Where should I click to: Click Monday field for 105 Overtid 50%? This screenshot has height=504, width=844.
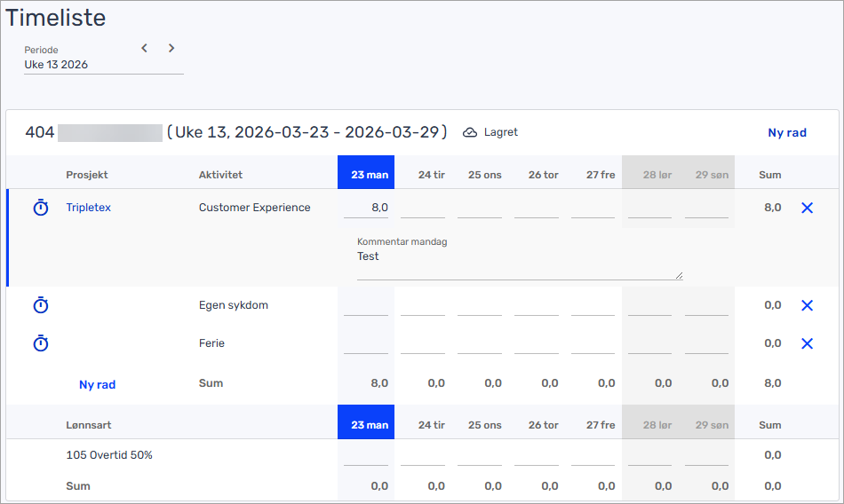tap(366, 456)
